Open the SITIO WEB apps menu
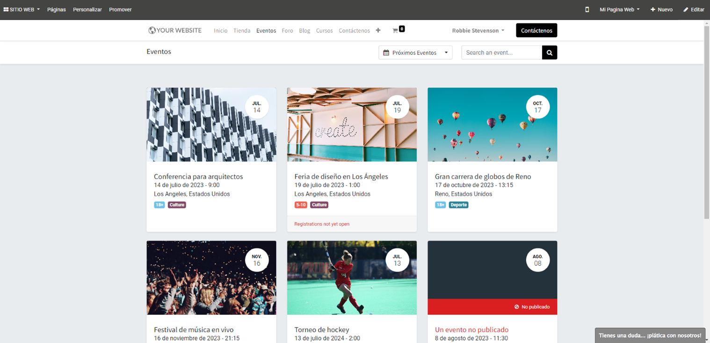 point(22,9)
